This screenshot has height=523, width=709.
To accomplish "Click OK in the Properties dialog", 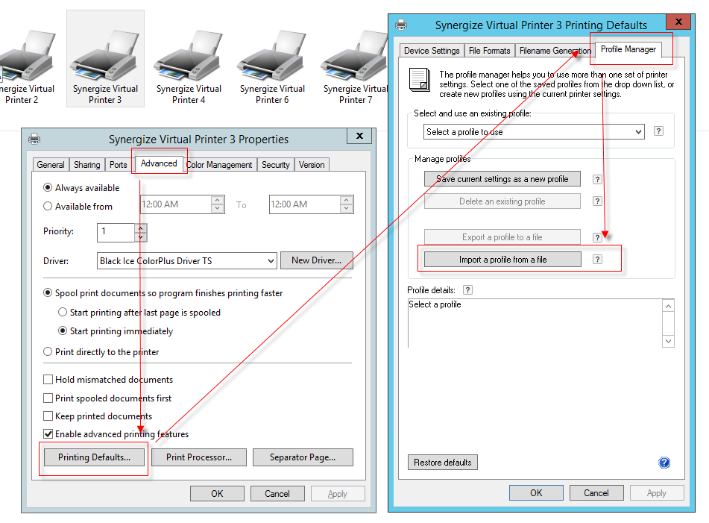I will pos(217,494).
